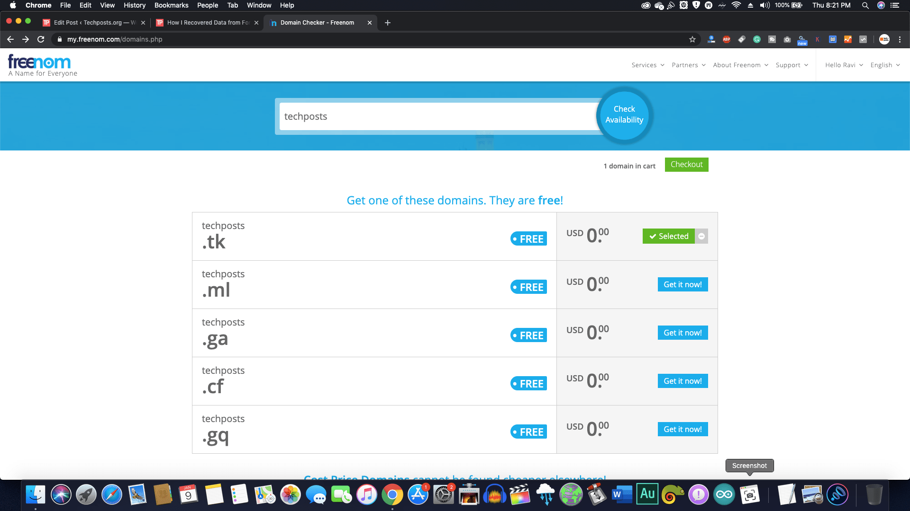Open the Grammarly extension
Image resolution: width=910 pixels, height=511 pixels.
coord(757,39)
